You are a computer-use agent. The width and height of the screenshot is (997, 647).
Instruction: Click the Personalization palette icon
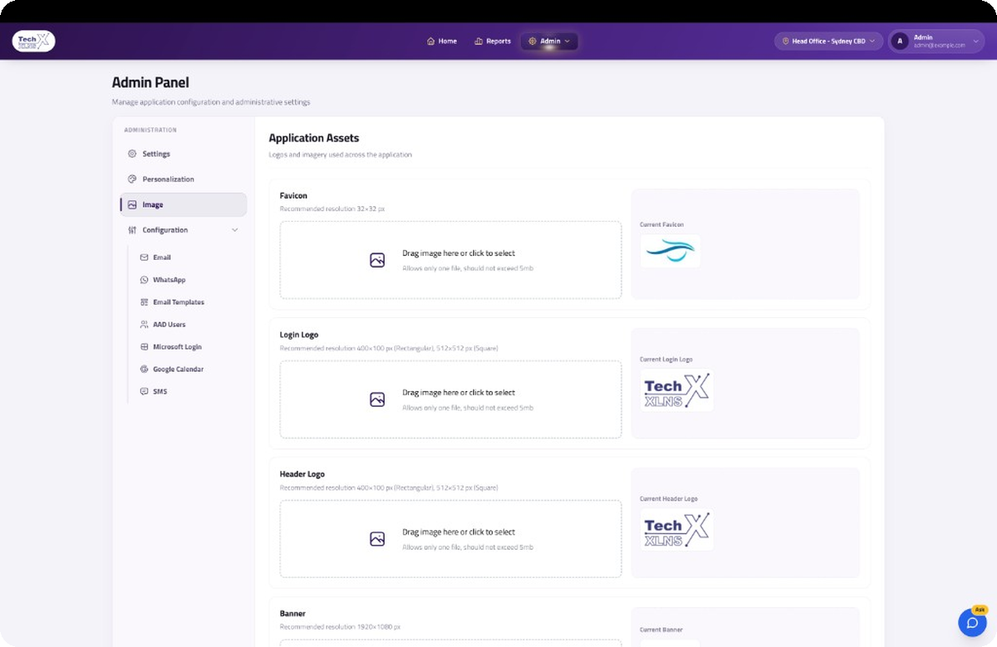click(x=132, y=179)
